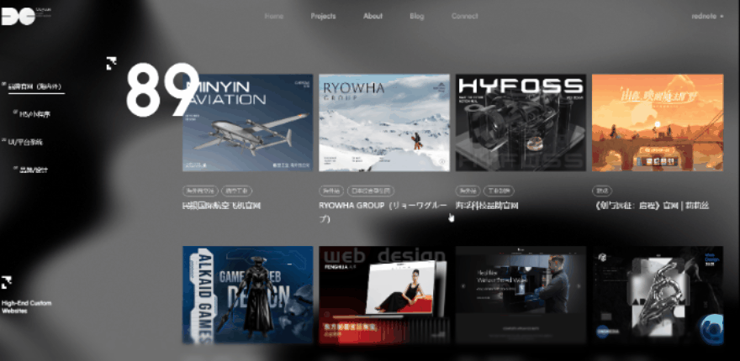Image resolution: width=740 pixels, height=361 pixels.
Task: Navigate to the About page
Action: coord(373,16)
